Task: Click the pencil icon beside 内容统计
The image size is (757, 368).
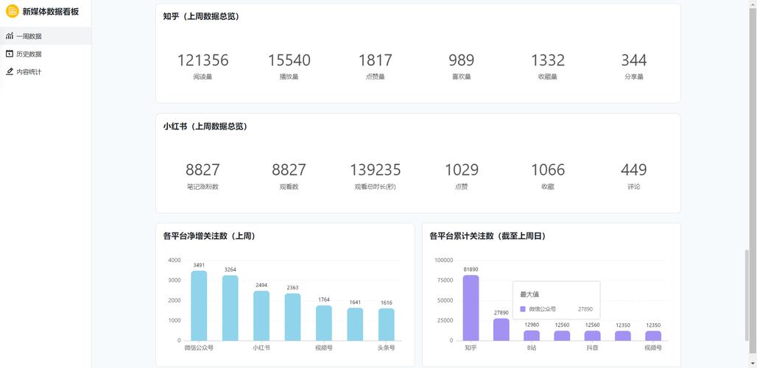Action: tap(9, 71)
